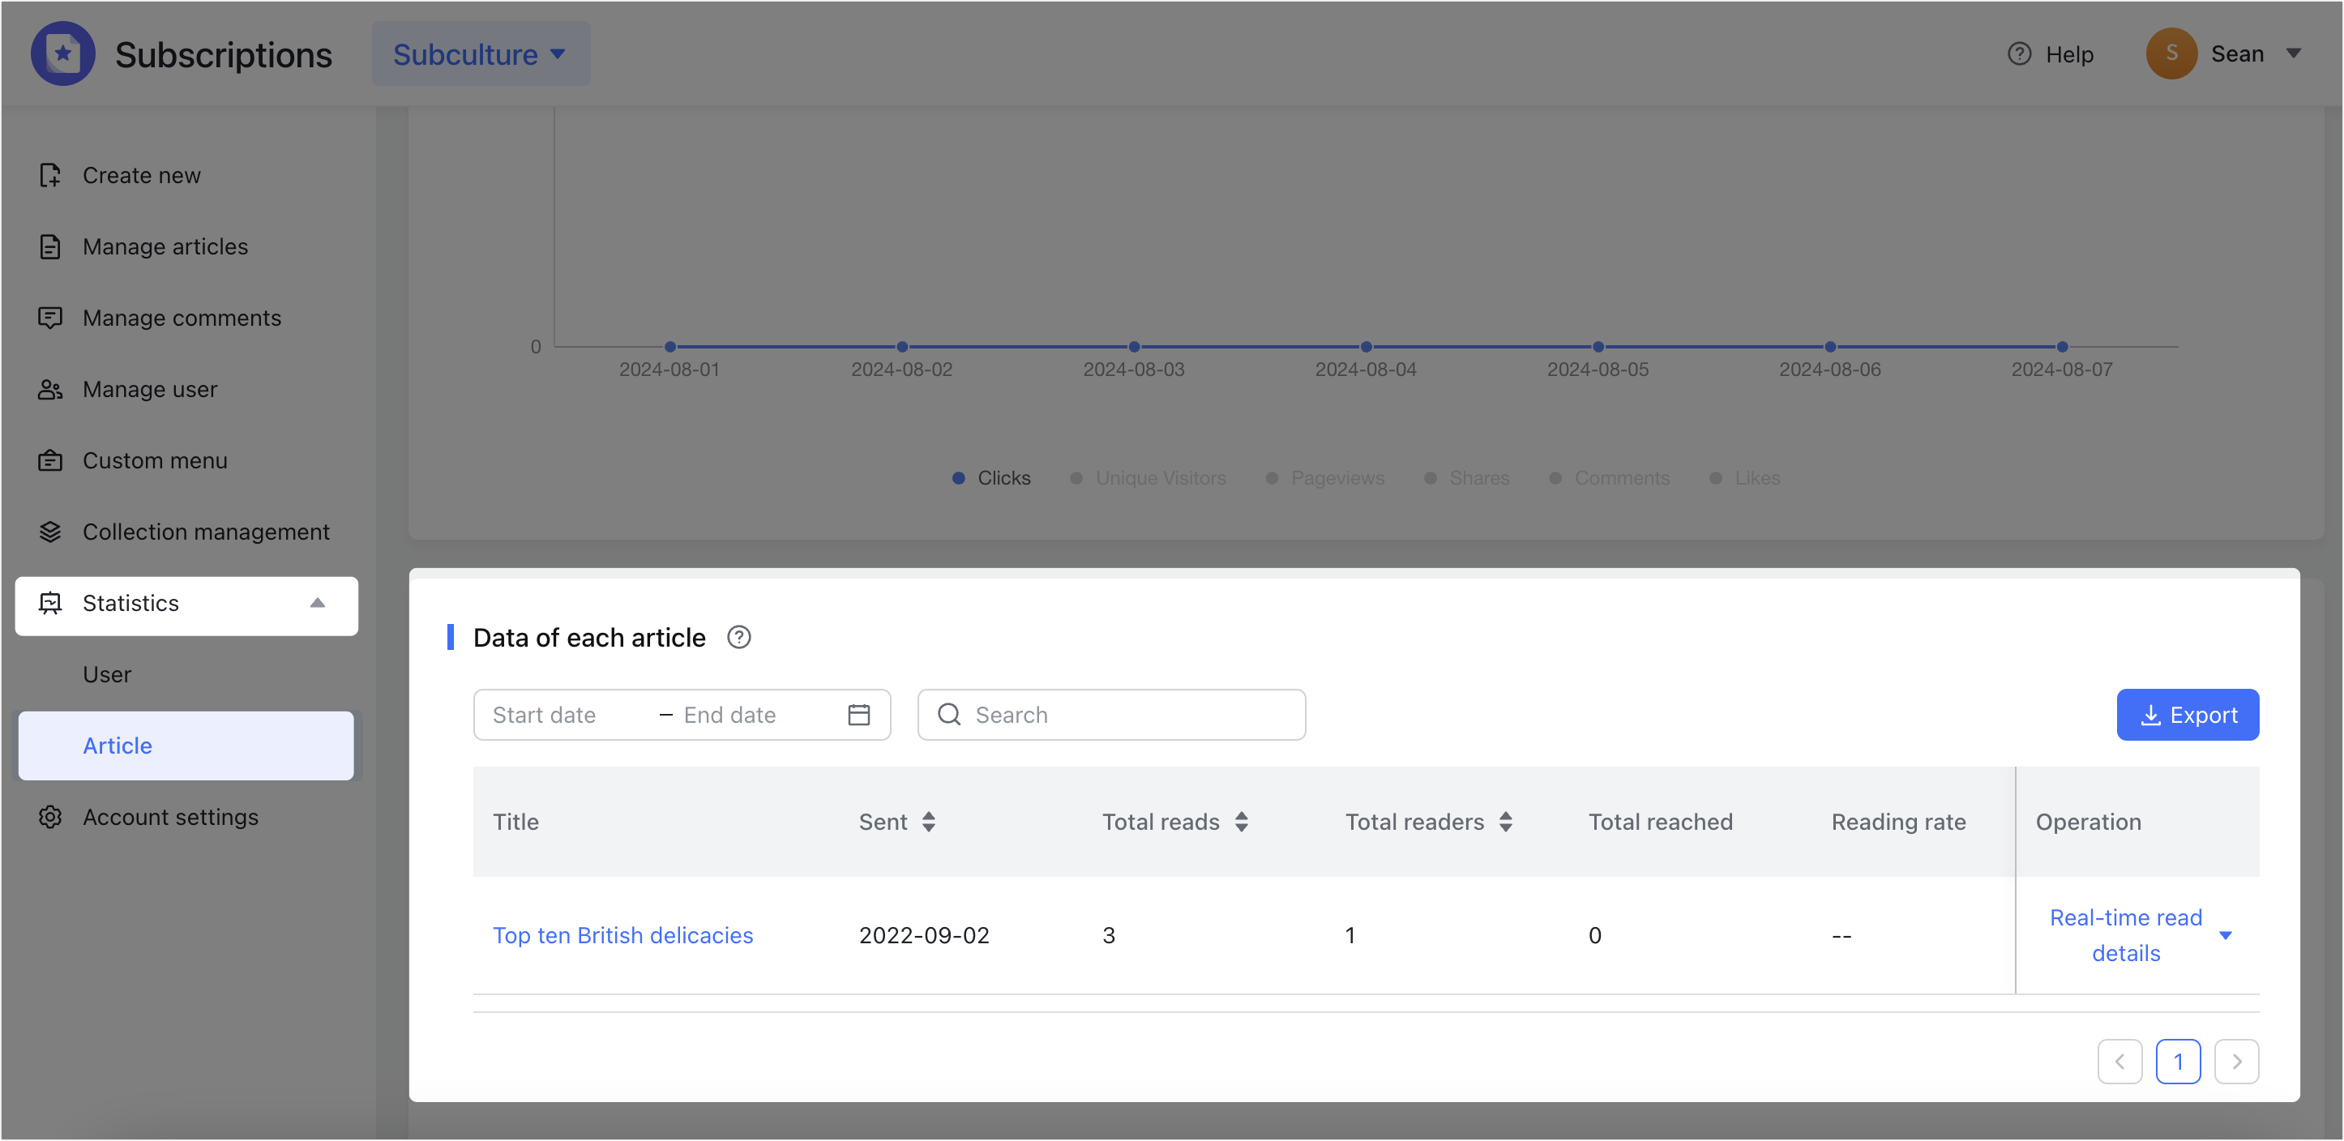Toggle the Pageviews legend series
The width and height of the screenshot is (2344, 1141).
click(x=1325, y=477)
